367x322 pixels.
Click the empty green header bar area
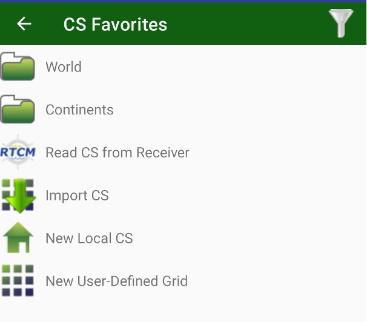pyautogui.click(x=246, y=24)
